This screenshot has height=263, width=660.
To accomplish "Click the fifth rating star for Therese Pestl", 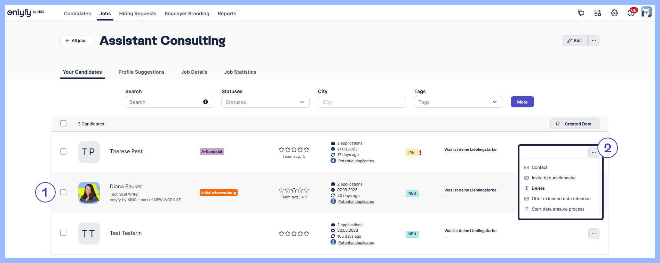I will (307, 149).
